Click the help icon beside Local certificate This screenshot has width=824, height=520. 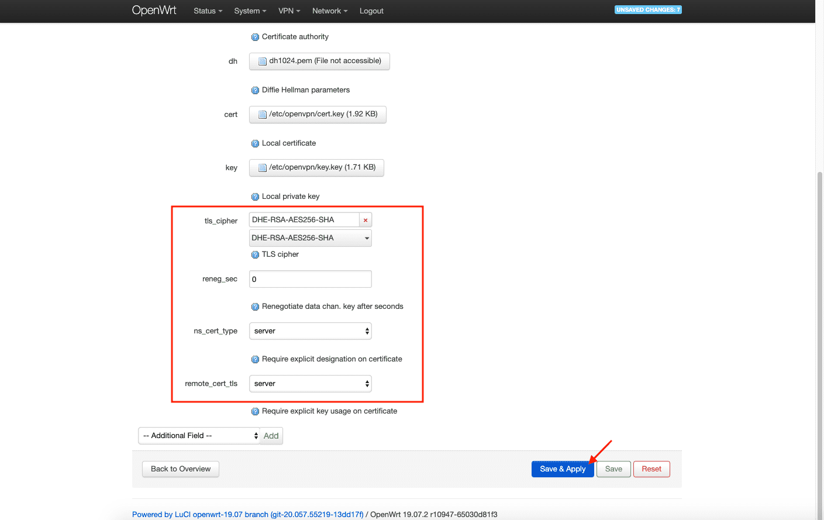(x=255, y=143)
